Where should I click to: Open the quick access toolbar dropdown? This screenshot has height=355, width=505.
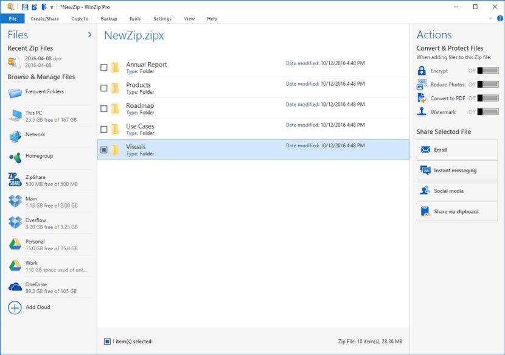click(x=52, y=6)
